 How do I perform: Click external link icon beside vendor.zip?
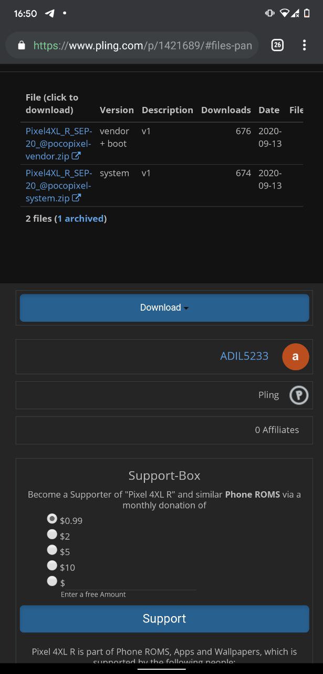tap(76, 156)
